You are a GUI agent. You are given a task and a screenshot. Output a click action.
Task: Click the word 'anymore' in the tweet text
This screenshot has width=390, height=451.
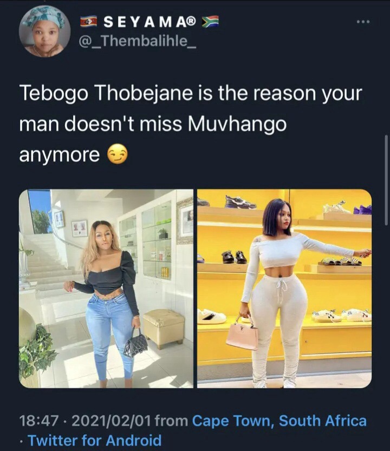coord(59,156)
